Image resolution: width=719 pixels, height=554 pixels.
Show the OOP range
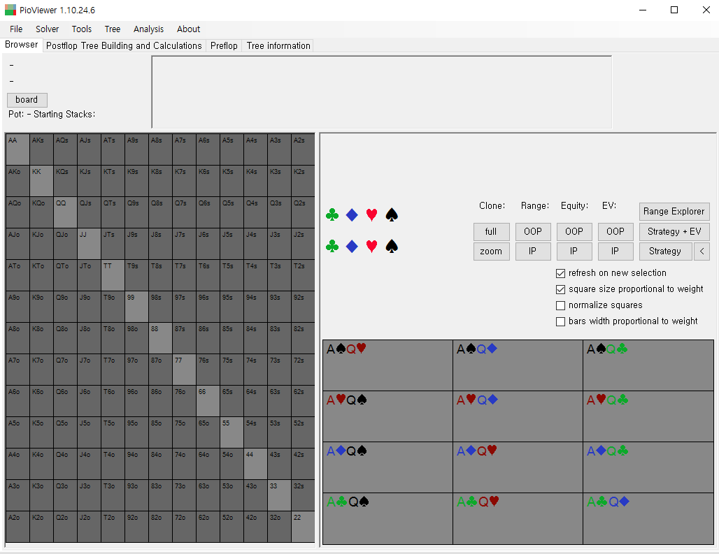533,232
